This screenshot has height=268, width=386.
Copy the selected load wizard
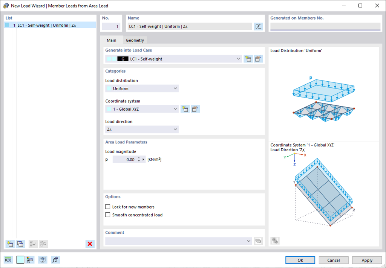(20, 244)
